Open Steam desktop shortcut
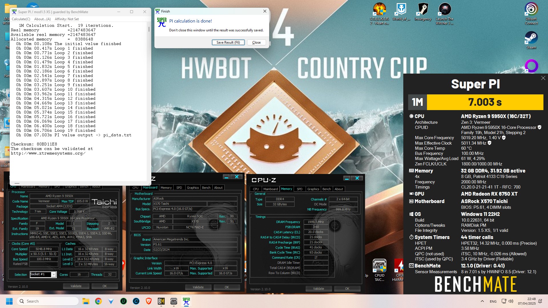The image size is (548, 308). pos(531,40)
